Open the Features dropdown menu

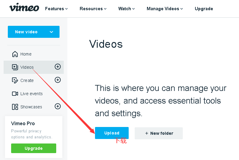coord(57,9)
